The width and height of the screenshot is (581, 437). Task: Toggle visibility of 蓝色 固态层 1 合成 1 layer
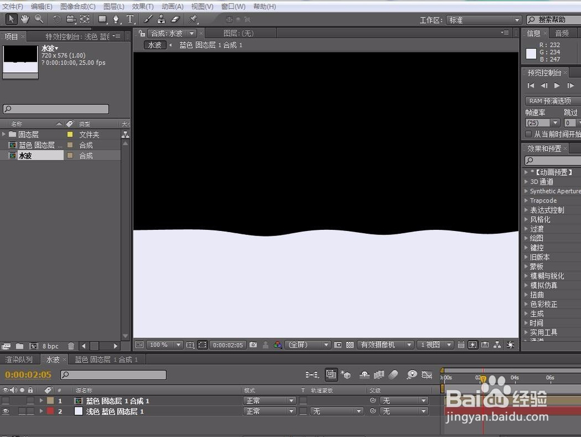click(x=5, y=401)
